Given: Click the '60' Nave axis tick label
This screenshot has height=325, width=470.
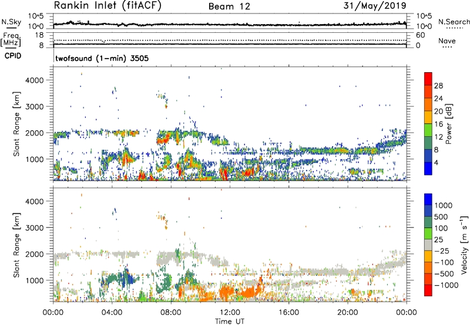Looking at the screenshot, I should [420, 35].
